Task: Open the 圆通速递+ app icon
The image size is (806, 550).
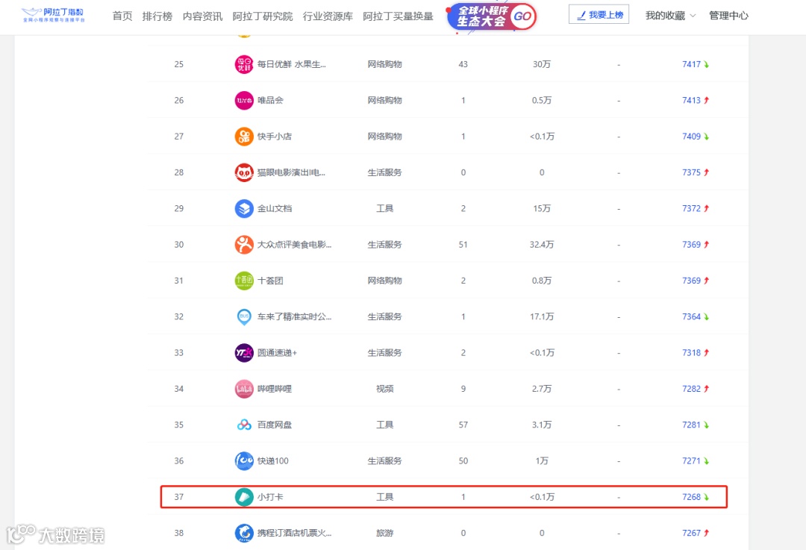Action: click(243, 353)
